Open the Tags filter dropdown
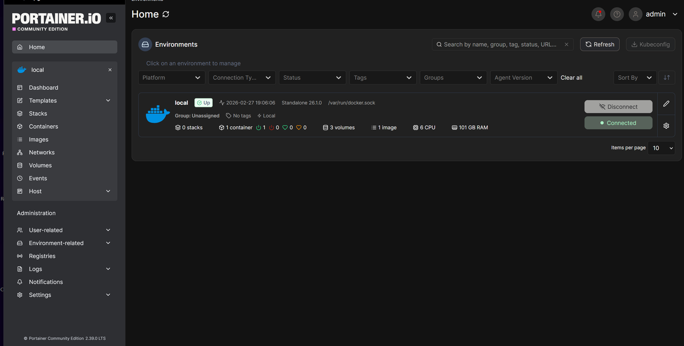This screenshot has height=346, width=684. point(383,78)
